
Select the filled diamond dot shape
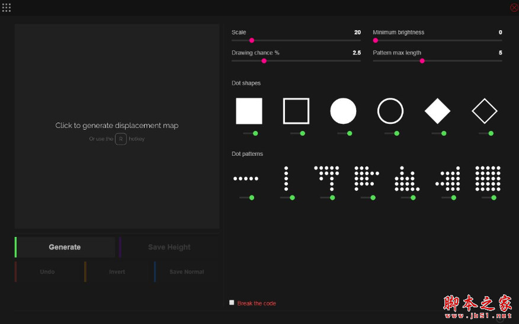tap(438, 111)
